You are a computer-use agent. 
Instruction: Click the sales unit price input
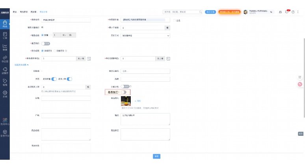[138, 58]
